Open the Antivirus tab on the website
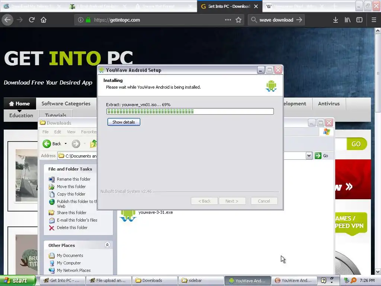Image resolution: width=381 pixels, height=286 pixels. pos(329,104)
